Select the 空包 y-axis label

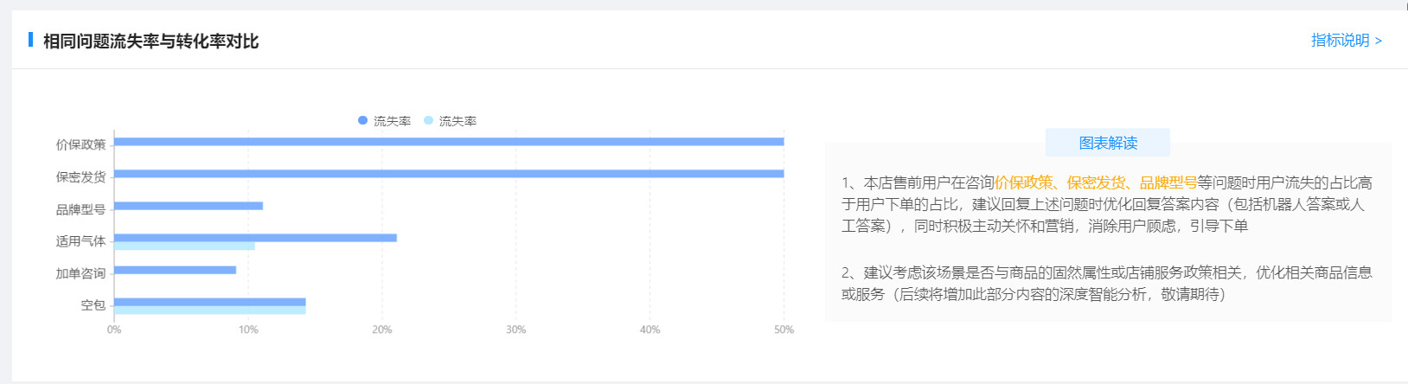click(x=93, y=305)
